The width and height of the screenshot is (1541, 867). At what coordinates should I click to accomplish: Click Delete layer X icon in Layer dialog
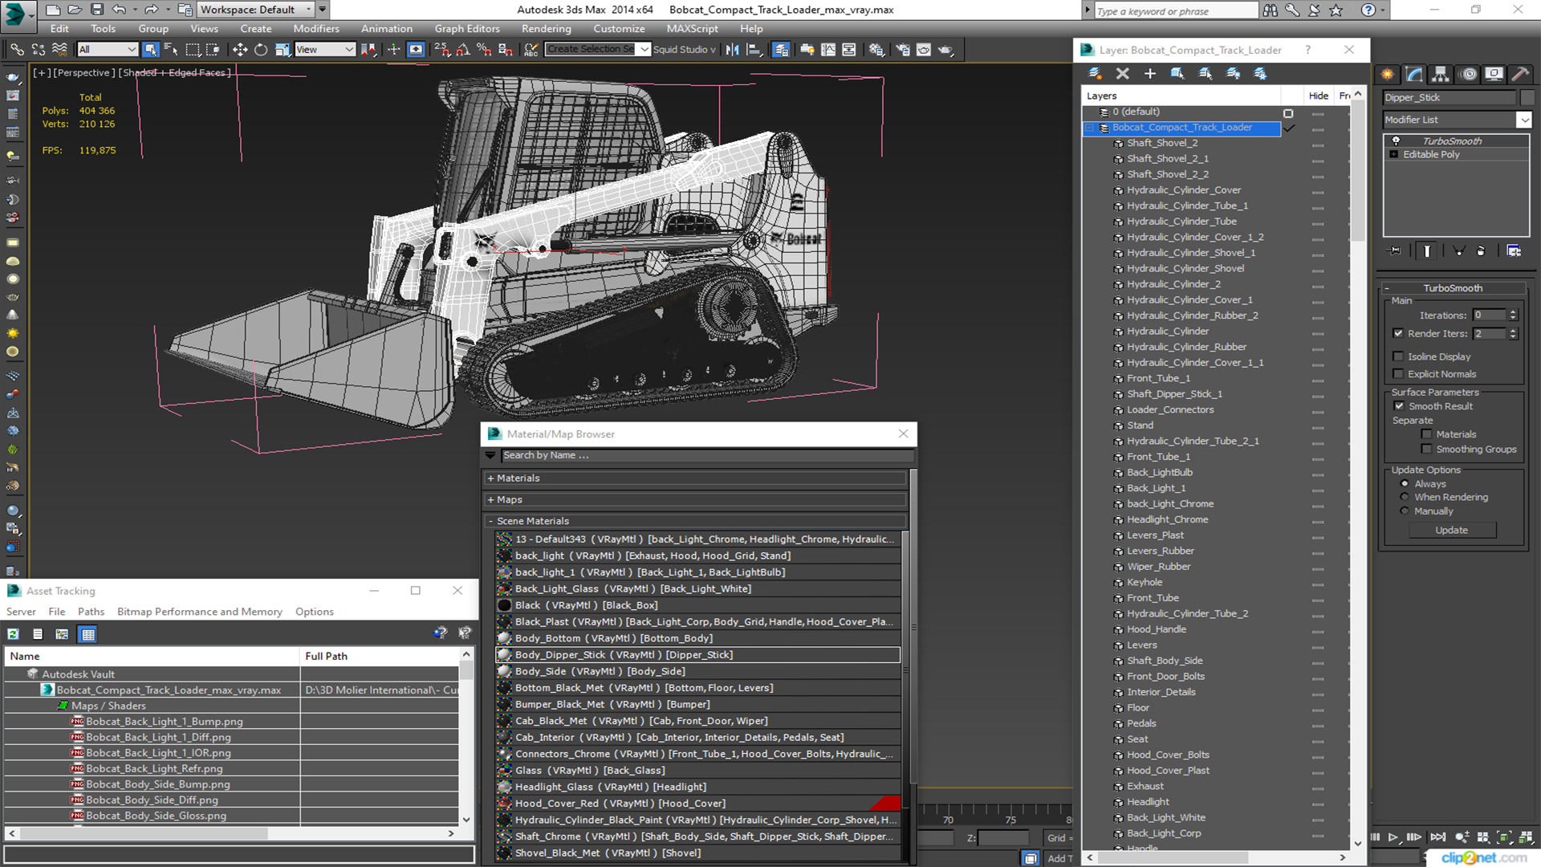pos(1123,74)
